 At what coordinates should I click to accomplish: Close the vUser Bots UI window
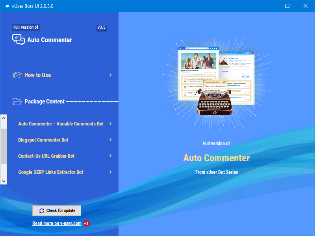tap(306, 6)
